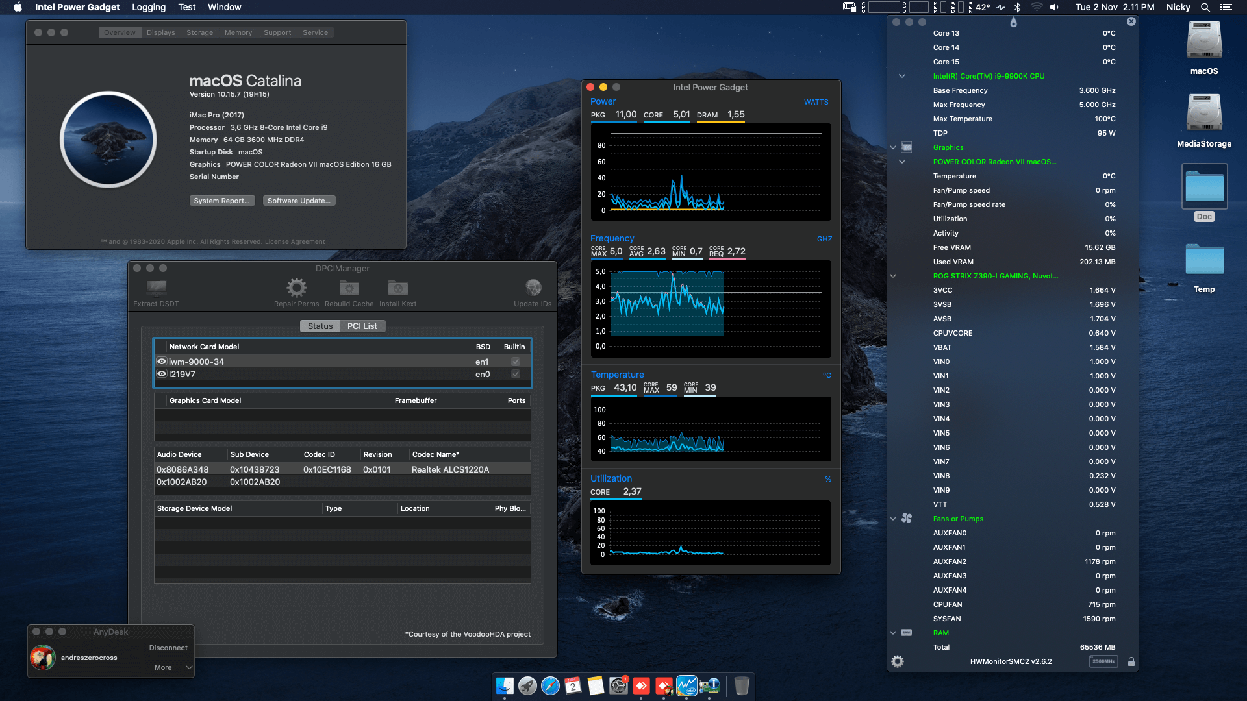Collapse ROG STRIX Z390-I GAMING group

(x=893, y=276)
